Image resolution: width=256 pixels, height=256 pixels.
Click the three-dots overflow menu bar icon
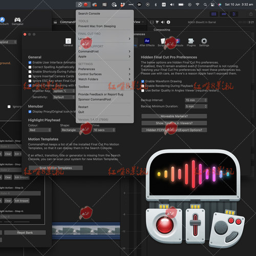131,5
